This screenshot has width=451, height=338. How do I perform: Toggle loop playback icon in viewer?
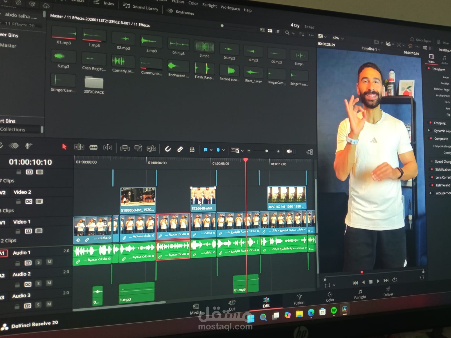click(x=395, y=280)
